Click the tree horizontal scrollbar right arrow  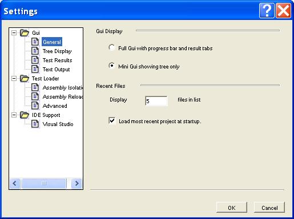click(76, 183)
